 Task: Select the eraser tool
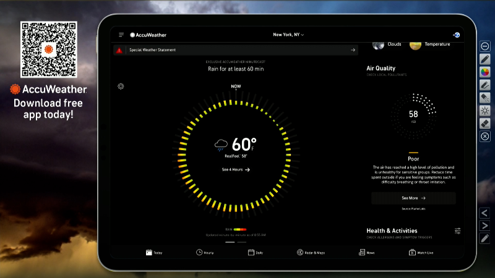tap(485, 124)
